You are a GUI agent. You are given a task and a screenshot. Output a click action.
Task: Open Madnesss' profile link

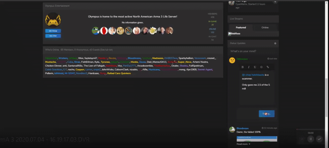click(158, 58)
